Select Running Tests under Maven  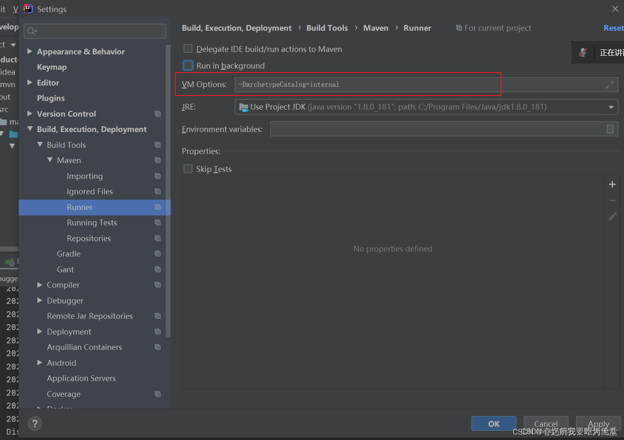tap(92, 223)
